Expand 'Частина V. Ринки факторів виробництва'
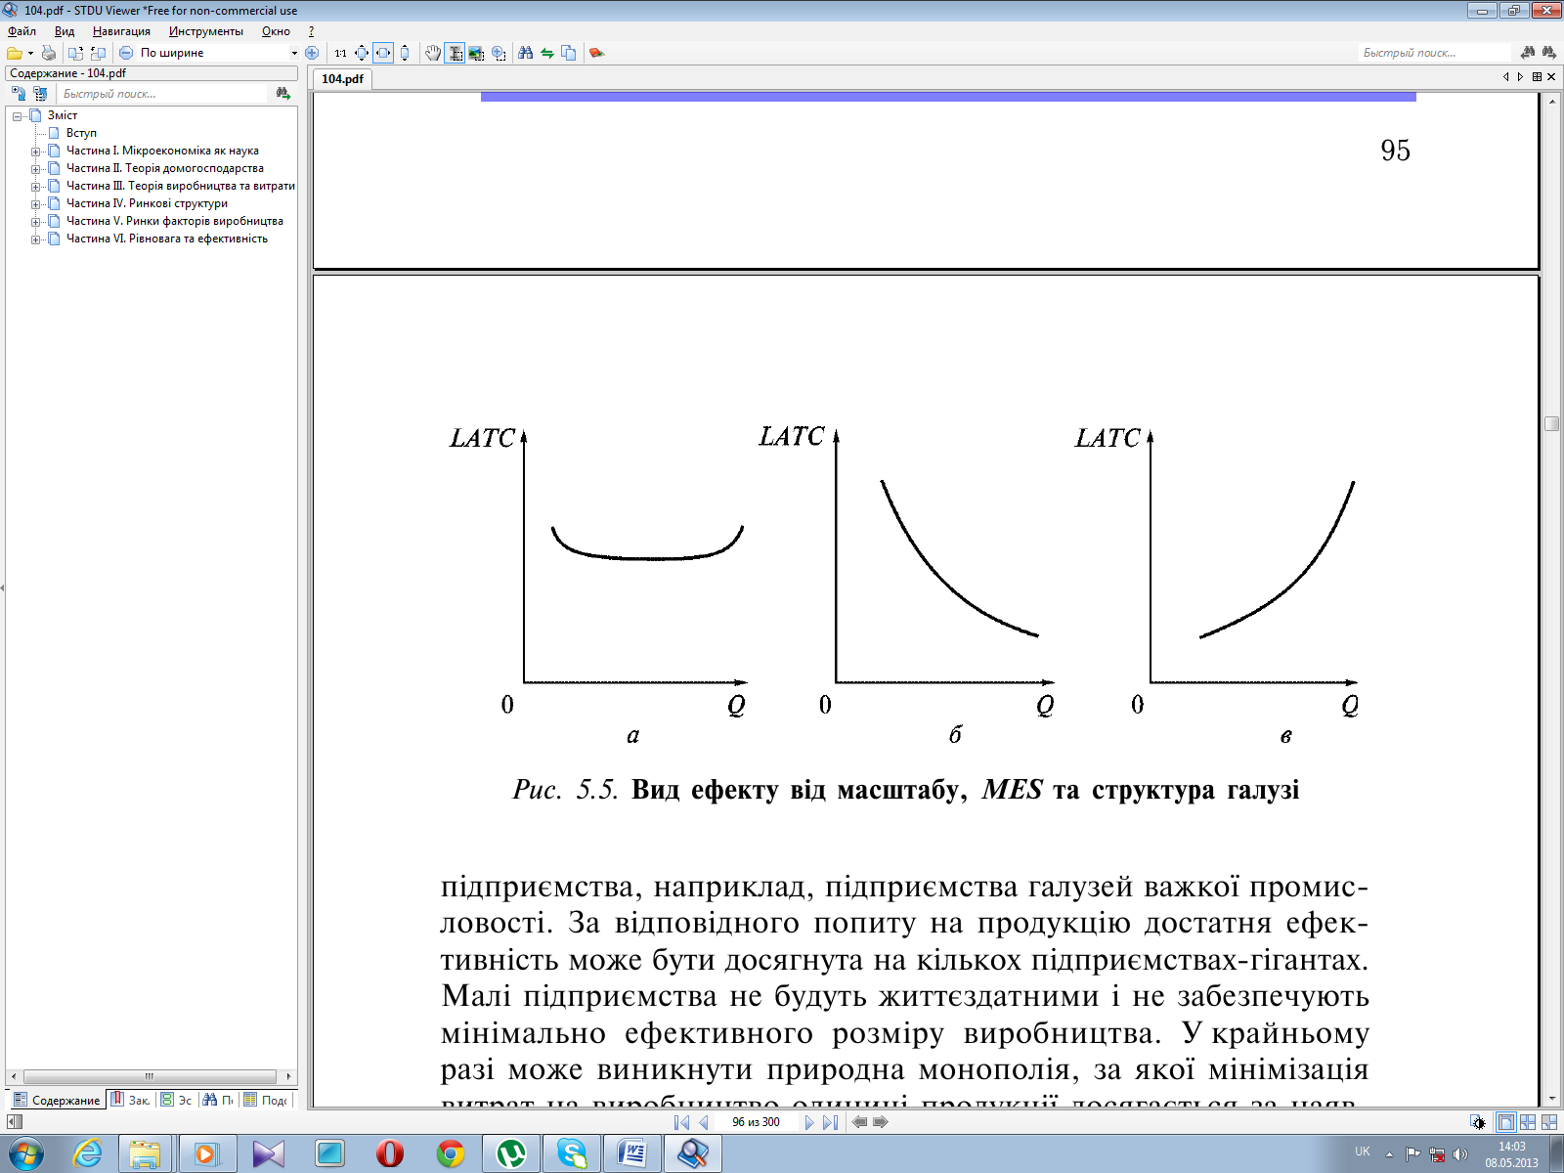The height and width of the screenshot is (1173, 1564). coord(36,221)
